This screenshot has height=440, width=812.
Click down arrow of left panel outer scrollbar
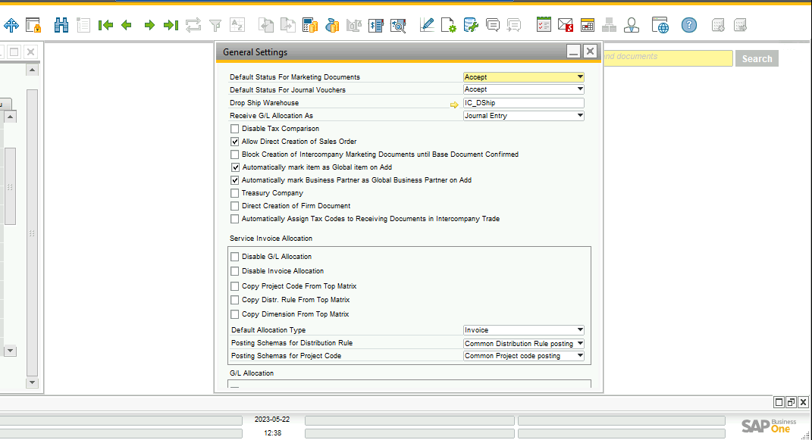click(x=32, y=382)
